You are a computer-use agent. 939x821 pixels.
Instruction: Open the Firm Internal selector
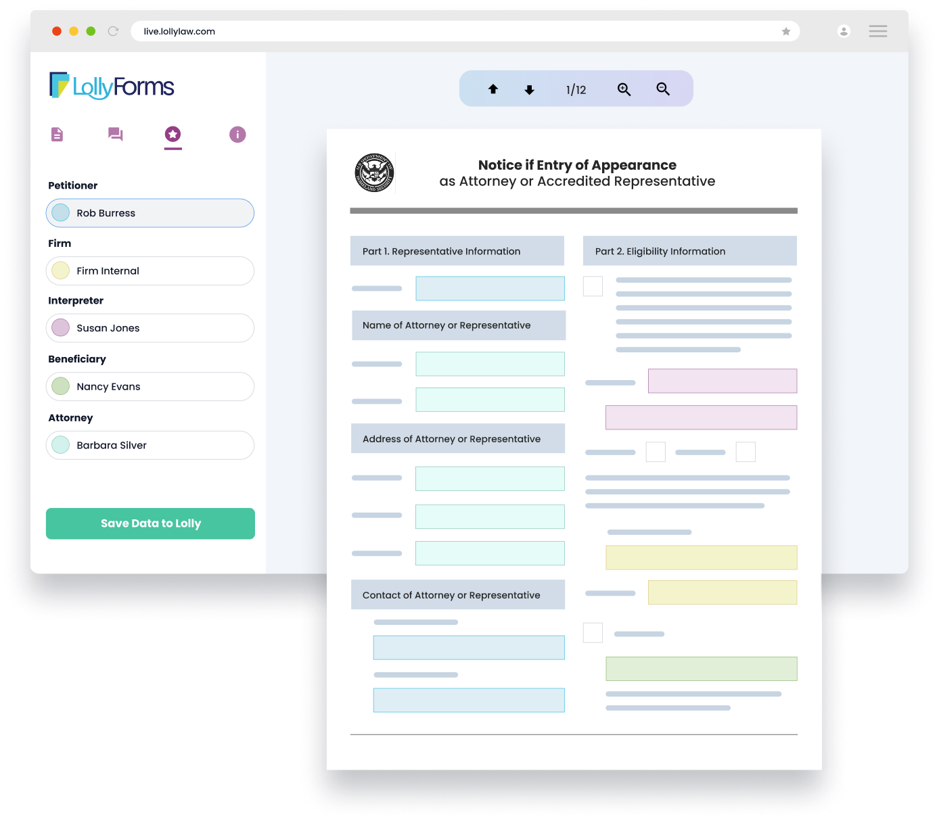pos(150,271)
